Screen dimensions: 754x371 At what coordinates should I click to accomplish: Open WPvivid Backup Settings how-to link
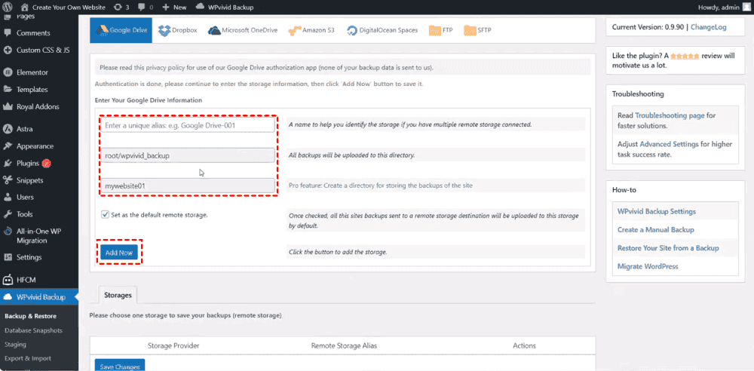(657, 211)
